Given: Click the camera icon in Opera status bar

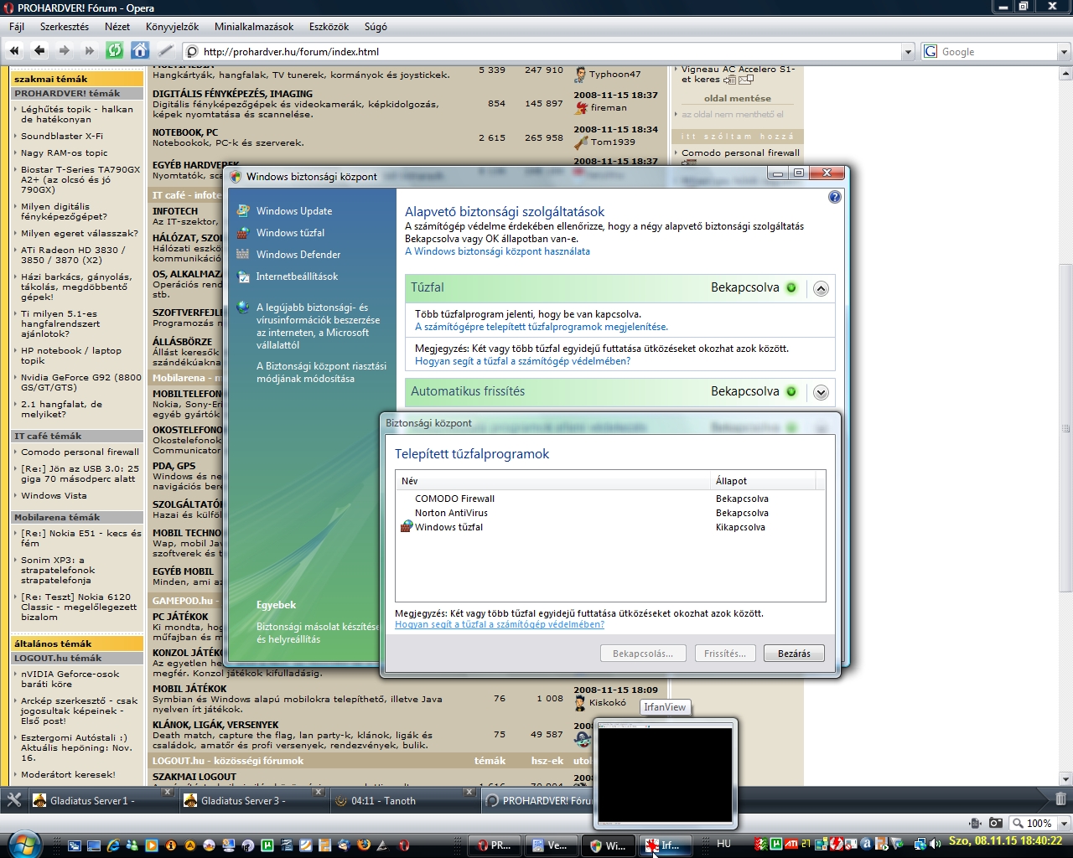Looking at the screenshot, I should (995, 823).
